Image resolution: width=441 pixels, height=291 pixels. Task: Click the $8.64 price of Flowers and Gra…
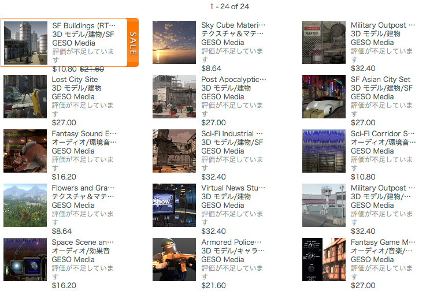(62, 231)
